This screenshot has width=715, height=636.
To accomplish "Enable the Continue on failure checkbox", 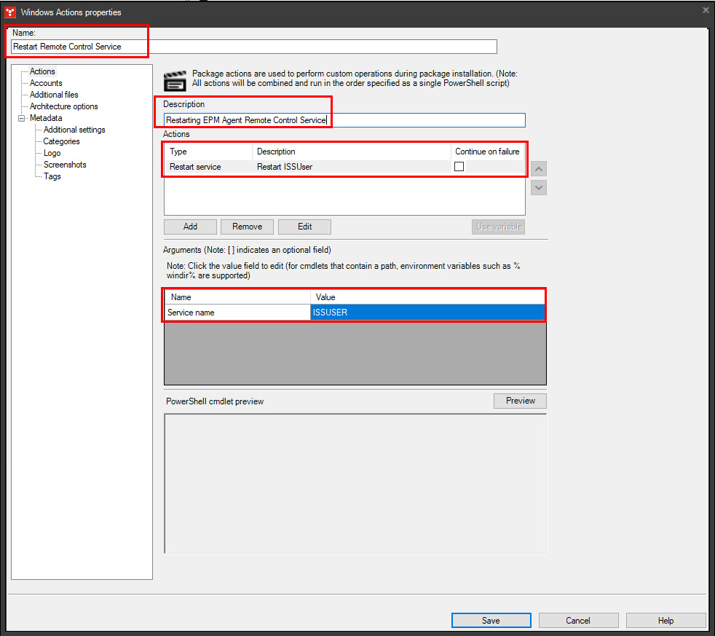I will (x=459, y=167).
